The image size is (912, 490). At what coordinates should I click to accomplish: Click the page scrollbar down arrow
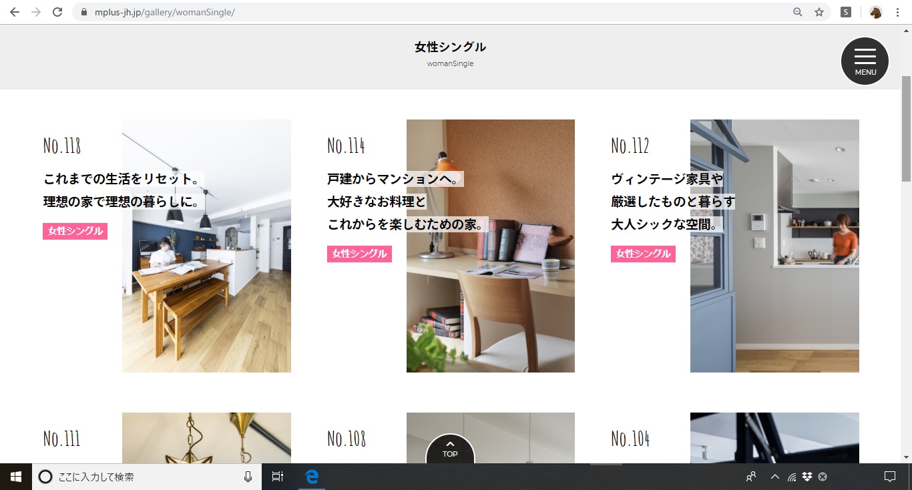pyautogui.click(x=906, y=457)
